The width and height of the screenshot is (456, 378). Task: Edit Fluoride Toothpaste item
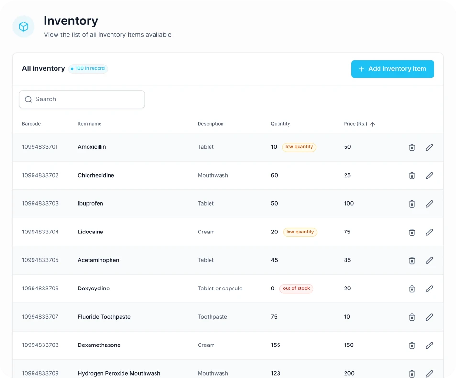429,317
